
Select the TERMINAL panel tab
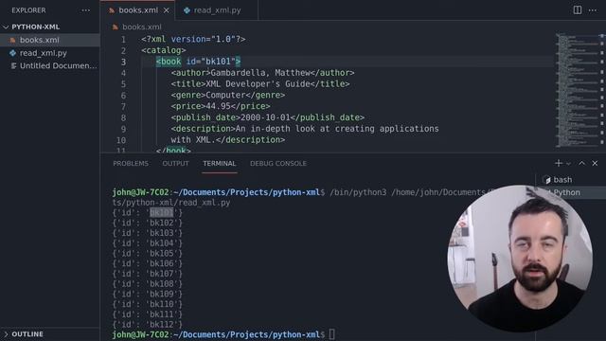coord(219,164)
